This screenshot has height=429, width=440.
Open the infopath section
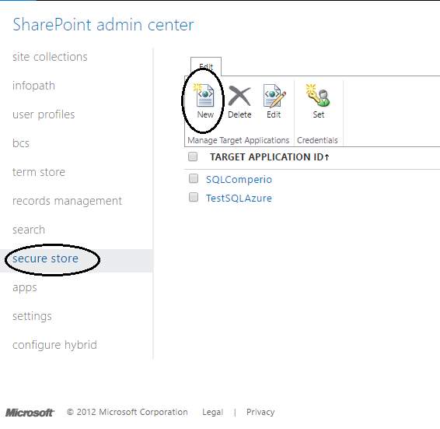(x=33, y=86)
